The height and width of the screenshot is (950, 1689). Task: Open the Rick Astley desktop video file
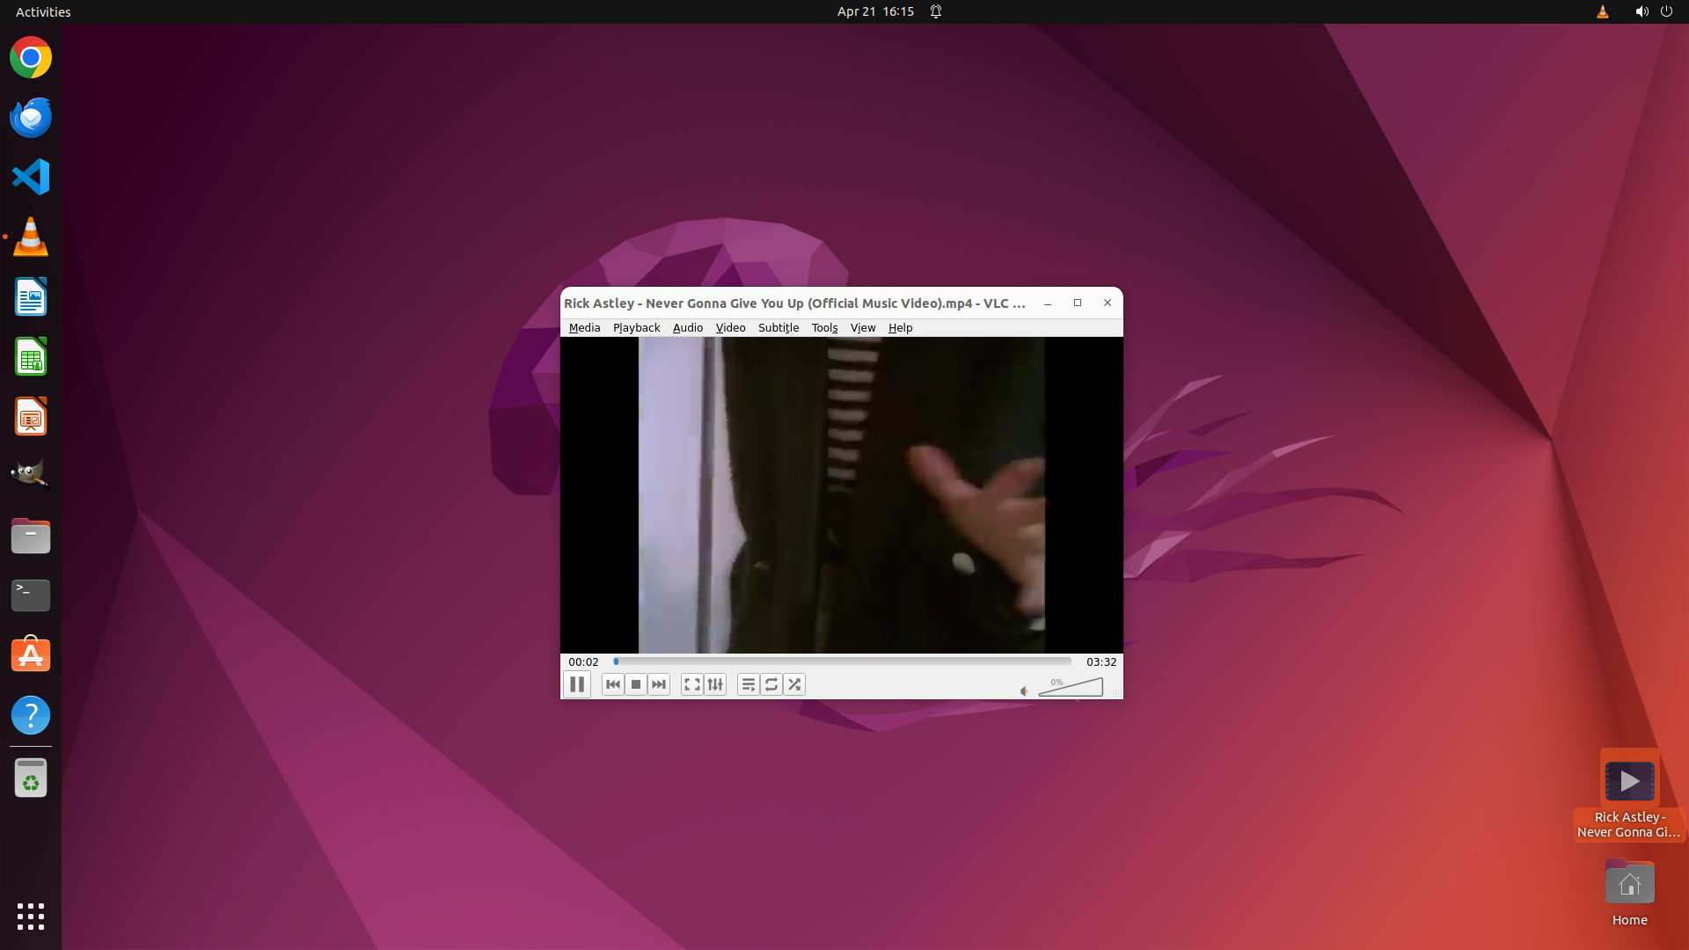[x=1629, y=781]
